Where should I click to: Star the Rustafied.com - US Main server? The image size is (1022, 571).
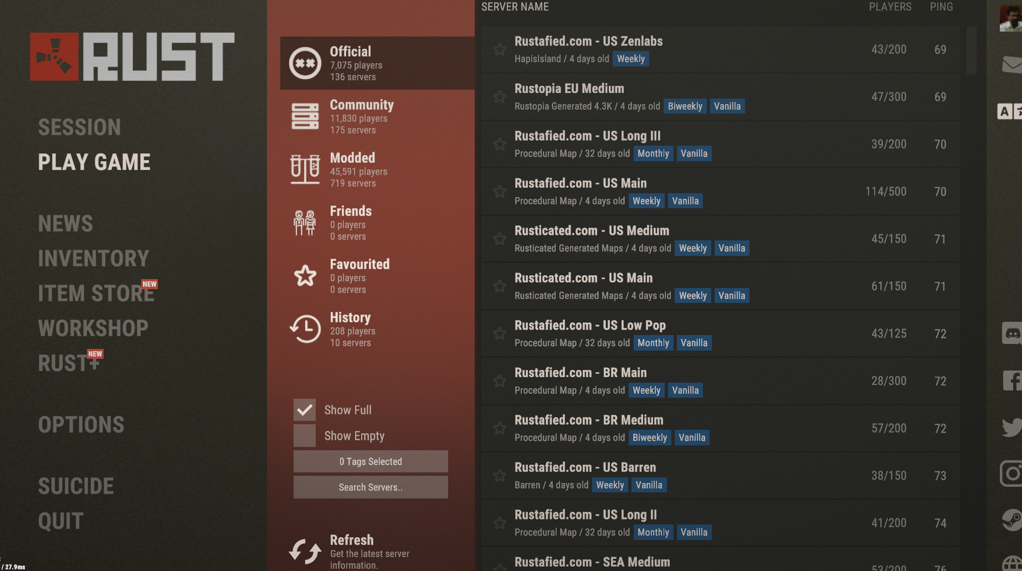(500, 192)
